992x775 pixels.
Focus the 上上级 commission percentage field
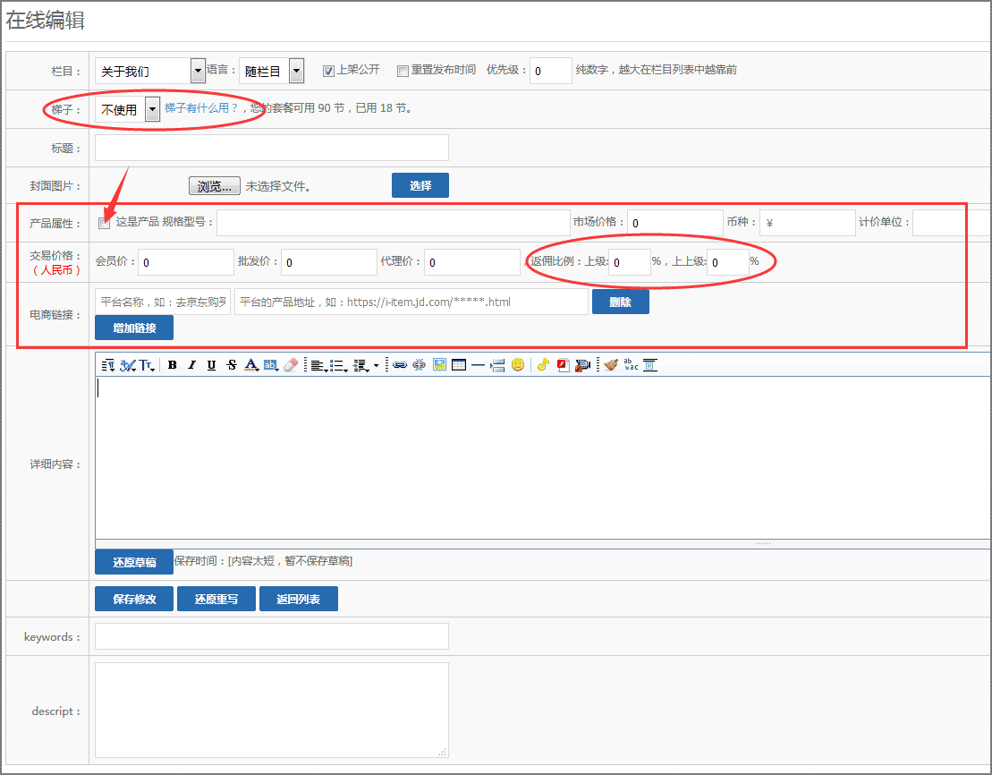coord(728,262)
